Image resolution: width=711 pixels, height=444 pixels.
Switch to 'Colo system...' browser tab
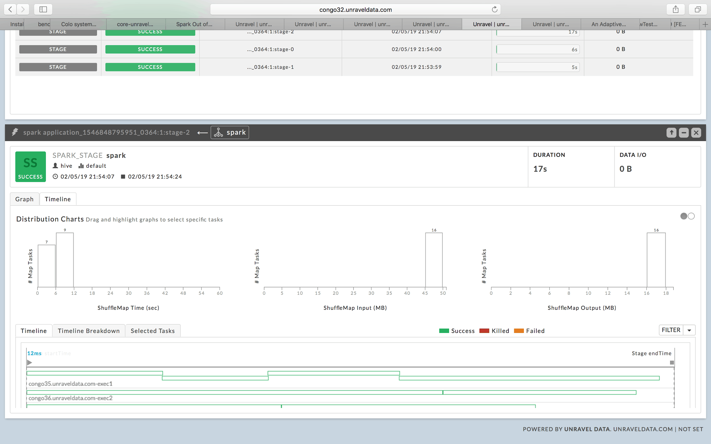pyautogui.click(x=79, y=24)
